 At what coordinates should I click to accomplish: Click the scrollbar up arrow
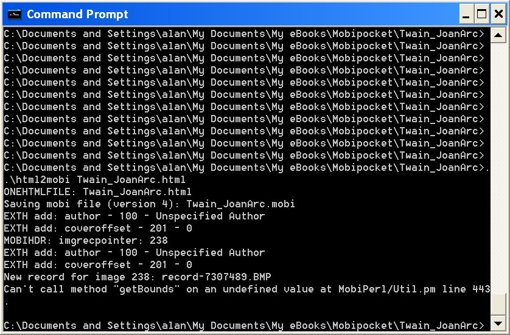click(498, 34)
